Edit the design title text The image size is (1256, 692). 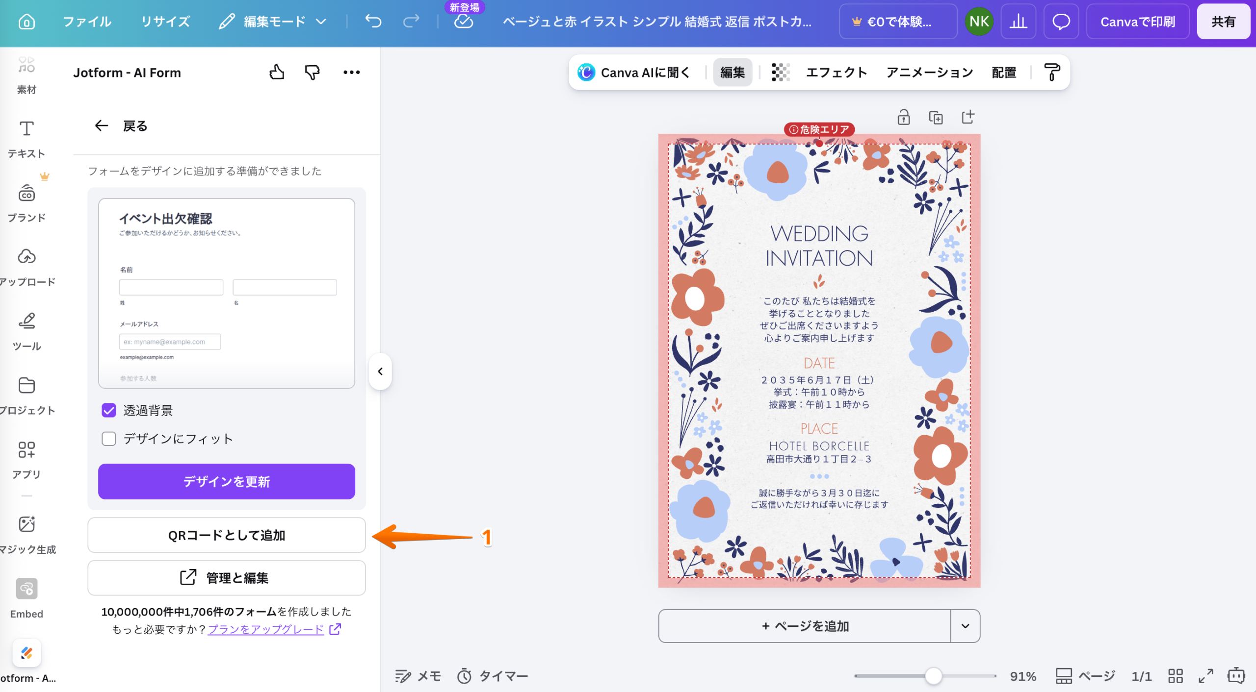pos(657,22)
